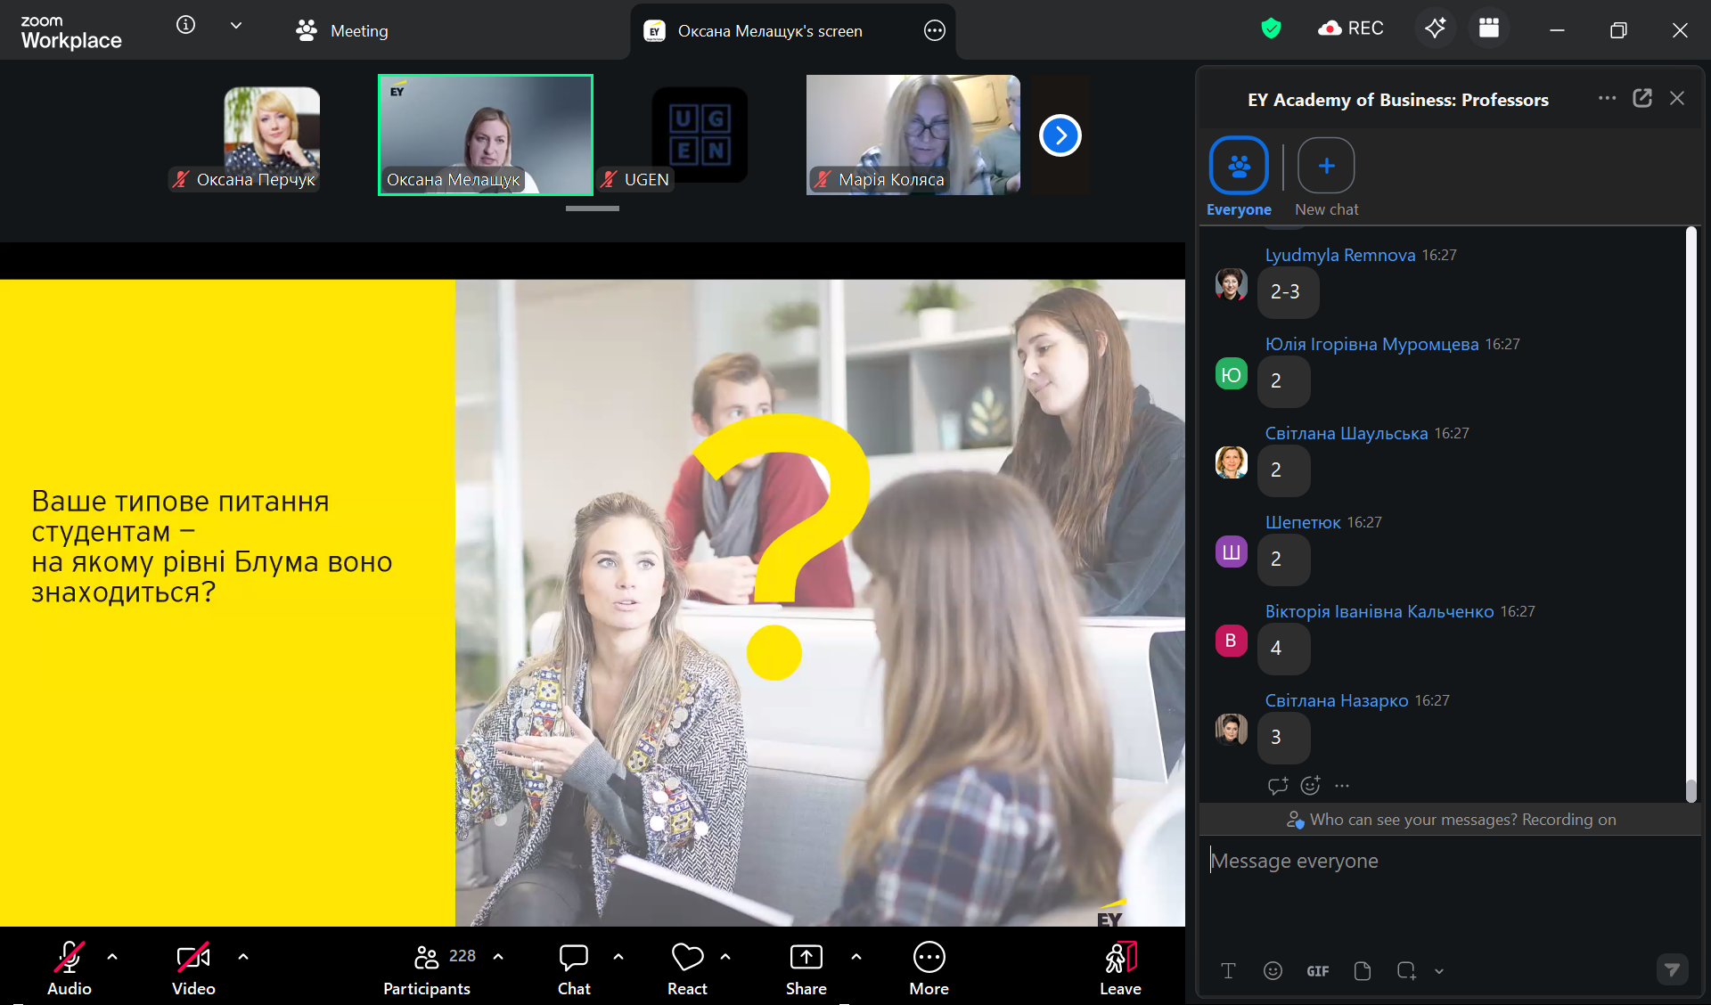Image resolution: width=1711 pixels, height=1005 pixels.
Task: Click the chat file attachment icon
Action: point(1362,971)
